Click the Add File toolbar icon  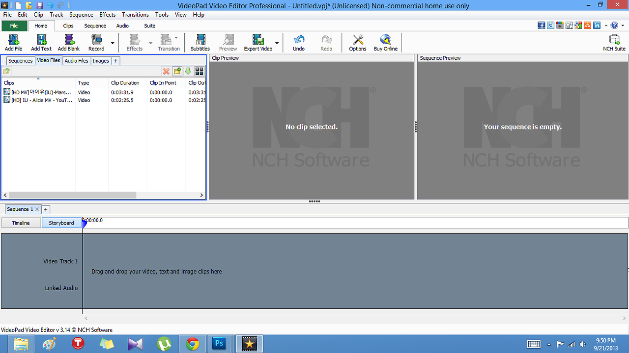[x=13, y=43]
